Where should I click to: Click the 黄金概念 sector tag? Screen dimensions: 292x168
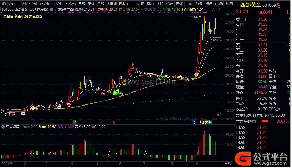click(36, 16)
